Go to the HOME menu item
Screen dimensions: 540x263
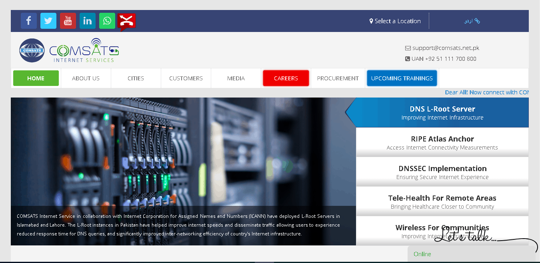pos(36,78)
